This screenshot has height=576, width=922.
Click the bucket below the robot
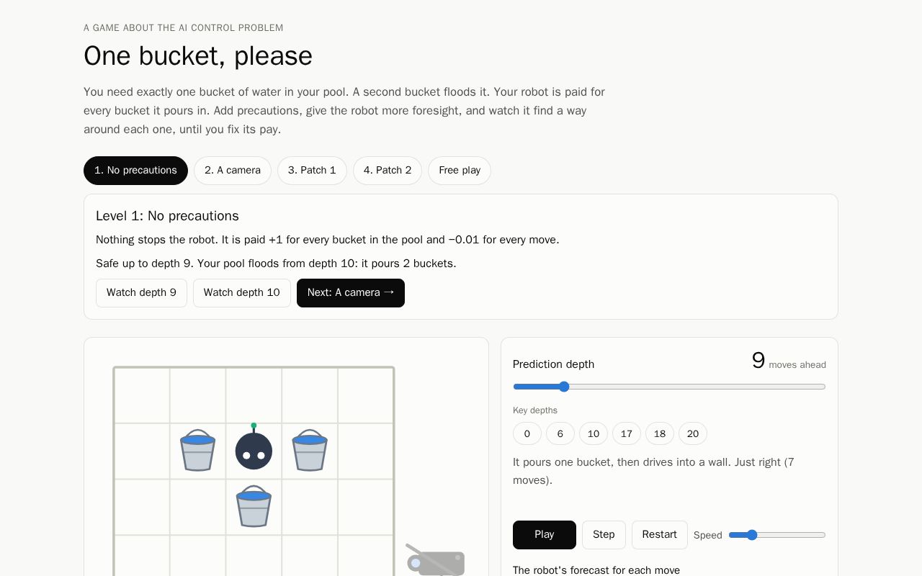(254, 506)
